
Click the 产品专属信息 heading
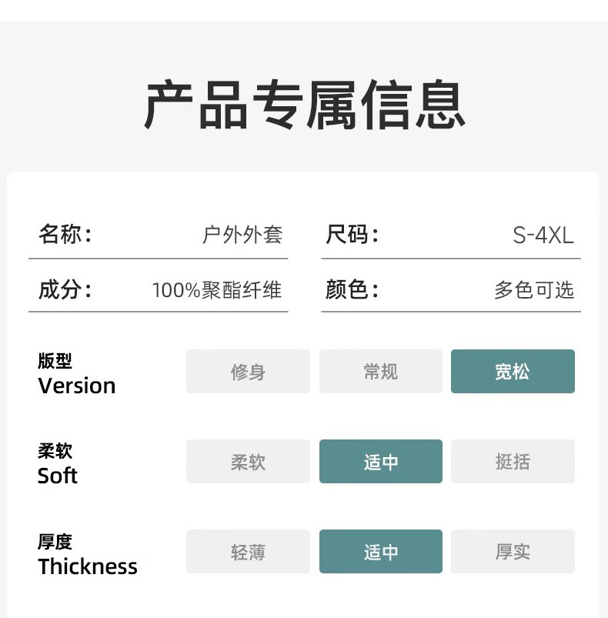tap(304, 104)
